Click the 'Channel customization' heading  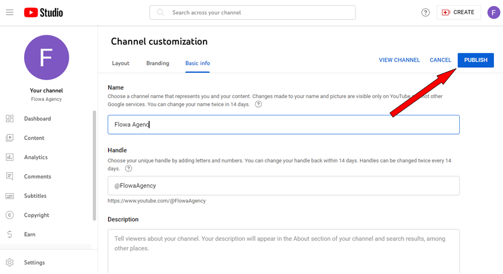point(159,41)
